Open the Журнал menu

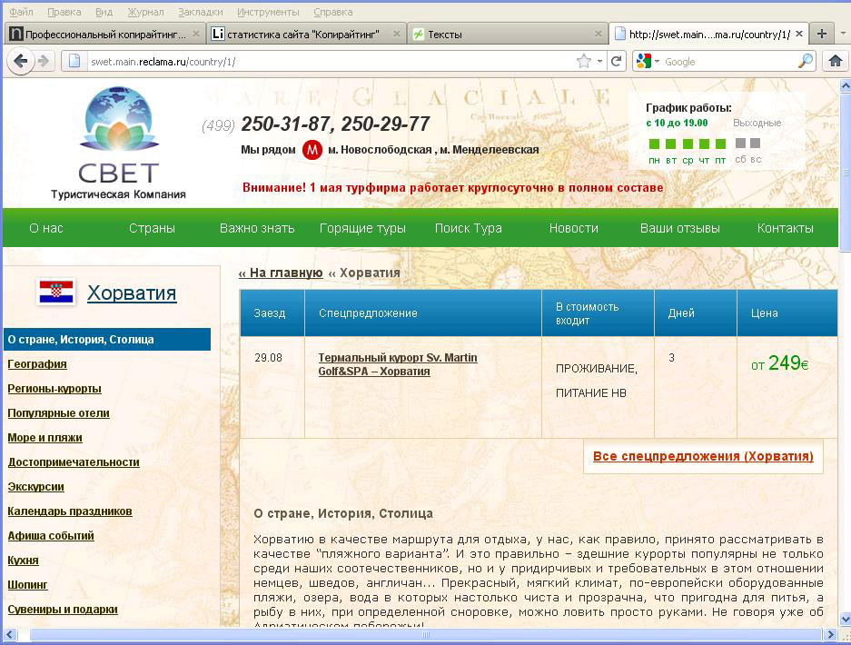pyautogui.click(x=145, y=12)
